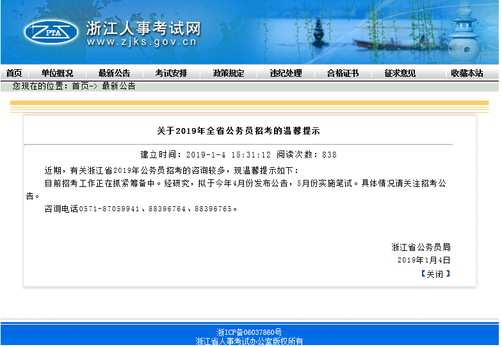This screenshot has width=502, height=347.
Task: Bookmark the site via 收藏本站
Action: point(467,73)
